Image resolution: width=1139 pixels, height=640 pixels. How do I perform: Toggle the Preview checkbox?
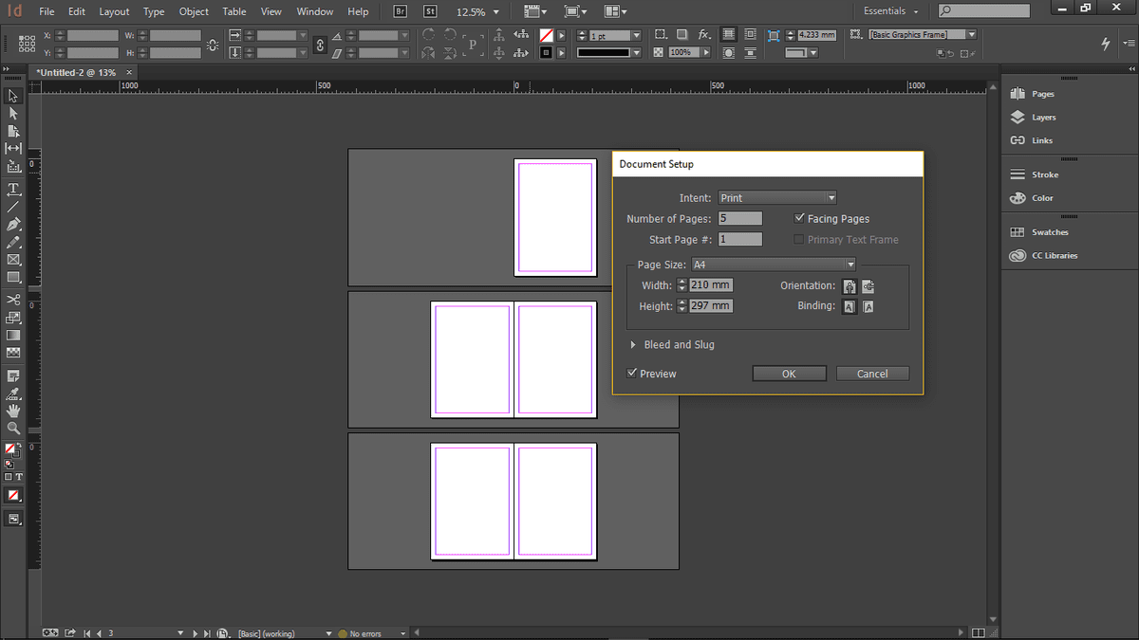(633, 374)
